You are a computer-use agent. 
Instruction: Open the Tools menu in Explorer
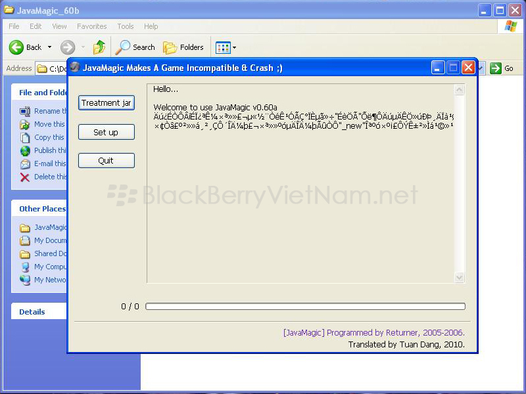click(x=126, y=26)
